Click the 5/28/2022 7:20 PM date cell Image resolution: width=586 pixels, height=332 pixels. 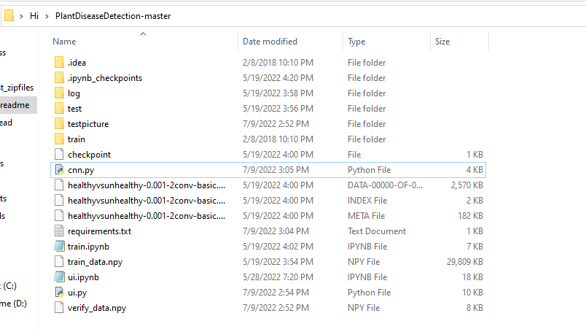click(x=277, y=277)
